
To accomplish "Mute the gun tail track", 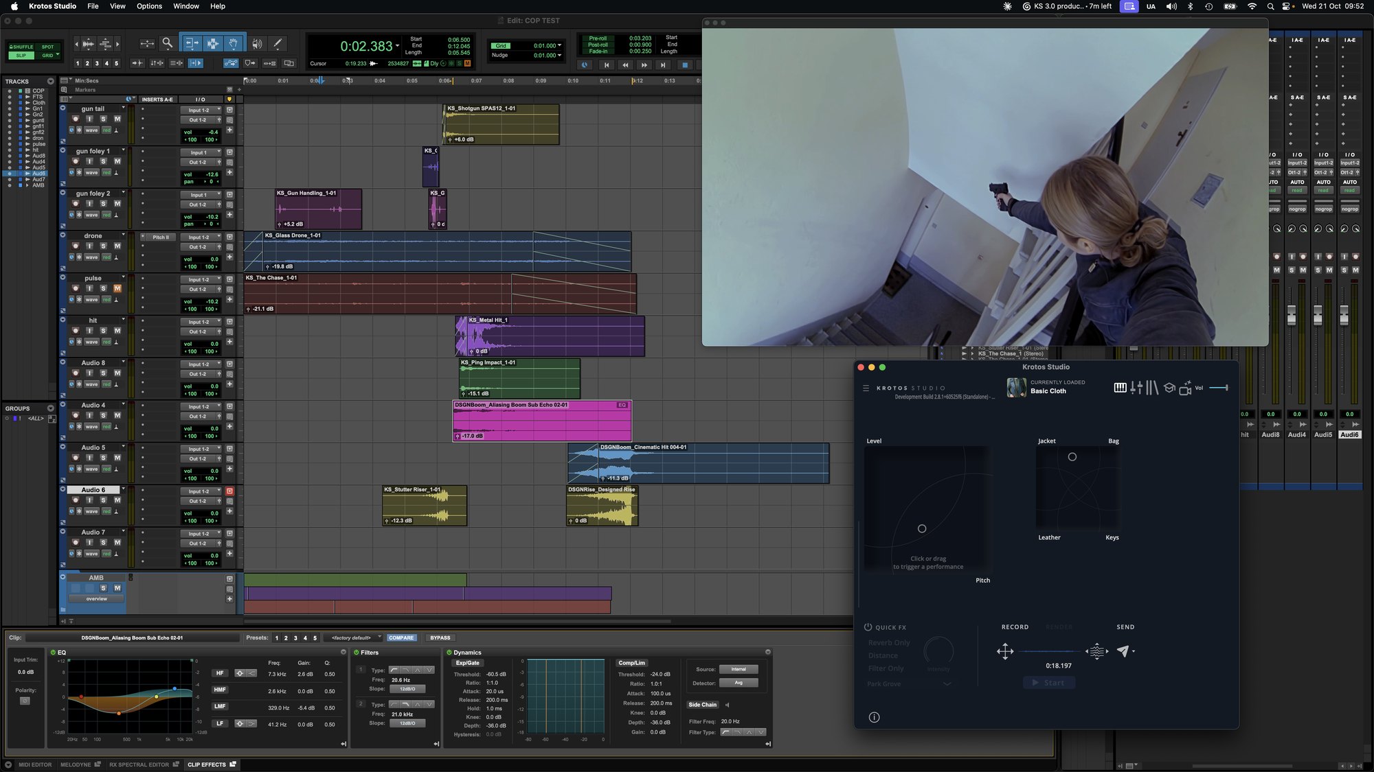I will 117,119.
